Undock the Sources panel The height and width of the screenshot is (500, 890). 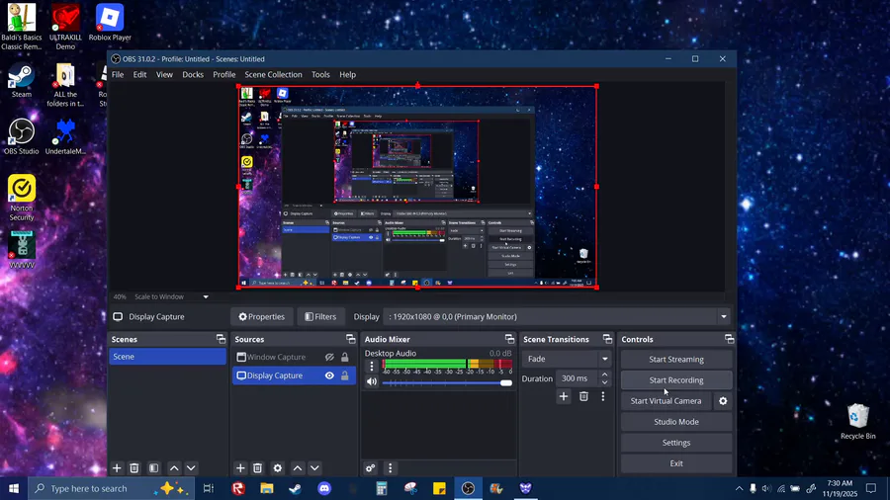coord(350,339)
